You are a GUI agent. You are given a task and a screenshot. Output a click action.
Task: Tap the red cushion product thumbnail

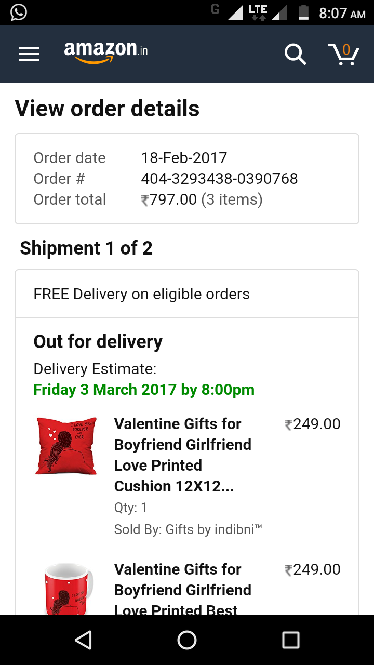[x=66, y=446]
